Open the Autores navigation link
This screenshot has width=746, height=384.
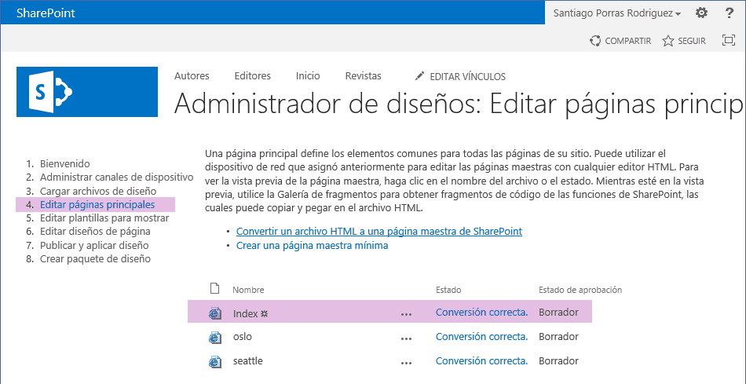click(192, 75)
